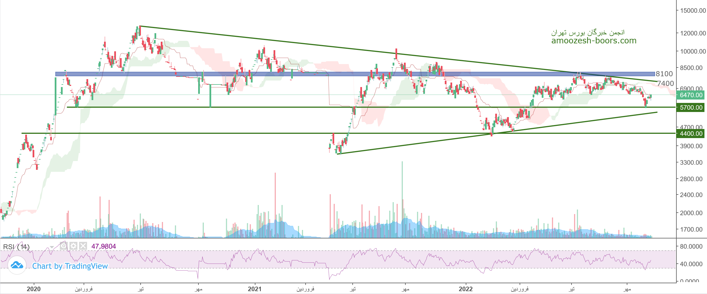The height and width of the screenshot is (294, 707).
Task: Click the 7400 trendline label
Action: point(665,83)
